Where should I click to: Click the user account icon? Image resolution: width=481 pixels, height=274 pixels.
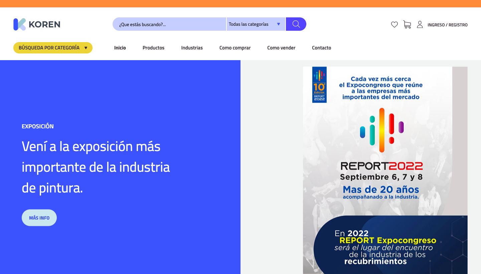pos(420,24)
